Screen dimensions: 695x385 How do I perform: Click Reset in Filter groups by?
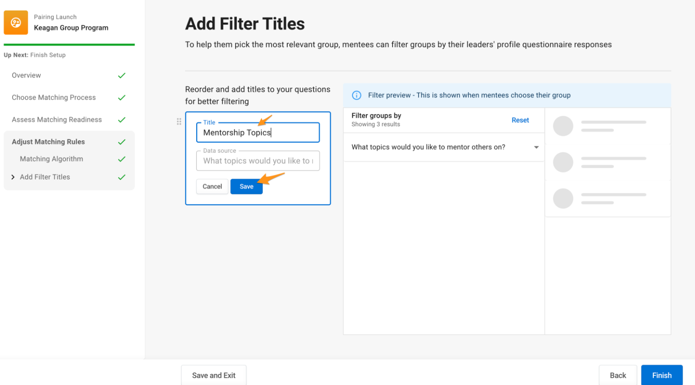click(520, 120)
